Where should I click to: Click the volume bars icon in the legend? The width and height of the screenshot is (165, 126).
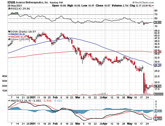(9, 39)
